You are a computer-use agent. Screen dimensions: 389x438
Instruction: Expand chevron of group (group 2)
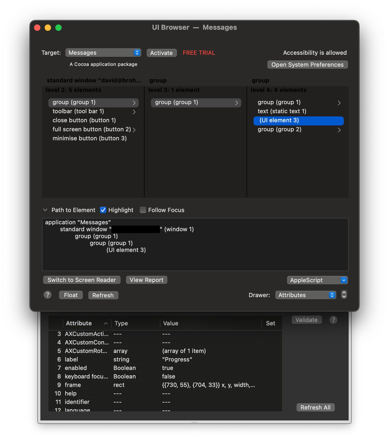(x=339, y=130)
